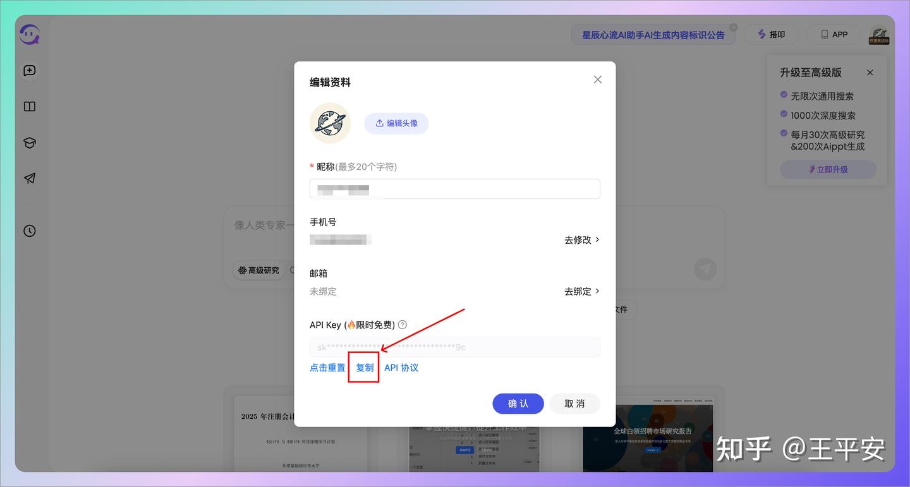
Task: Click the question-mark help icon beside API Key
Action: (403, 324)
